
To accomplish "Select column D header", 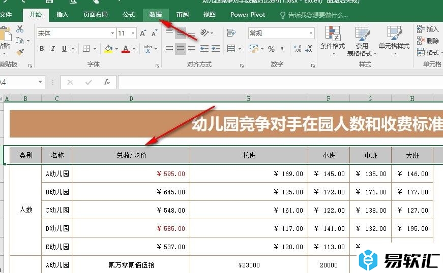I will tap(131, 98).
